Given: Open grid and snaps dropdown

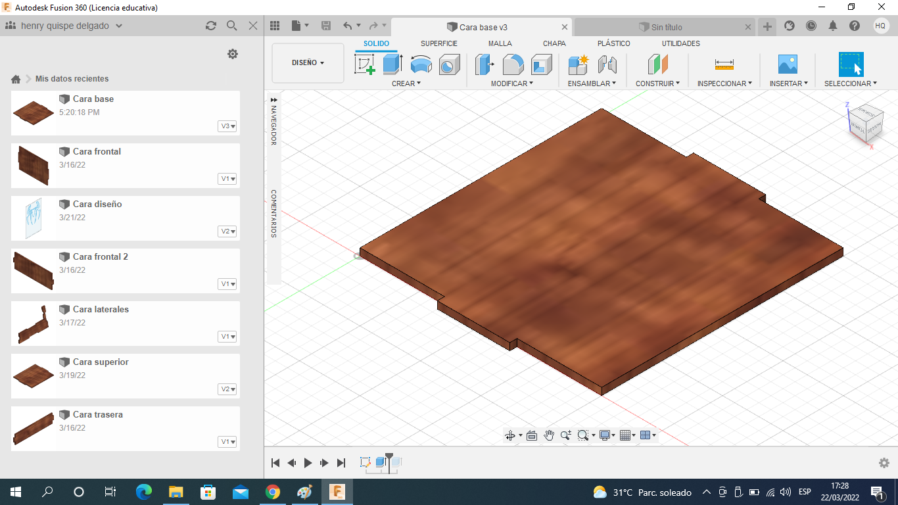Looking at the screenshot, I should tap(628, 435).
